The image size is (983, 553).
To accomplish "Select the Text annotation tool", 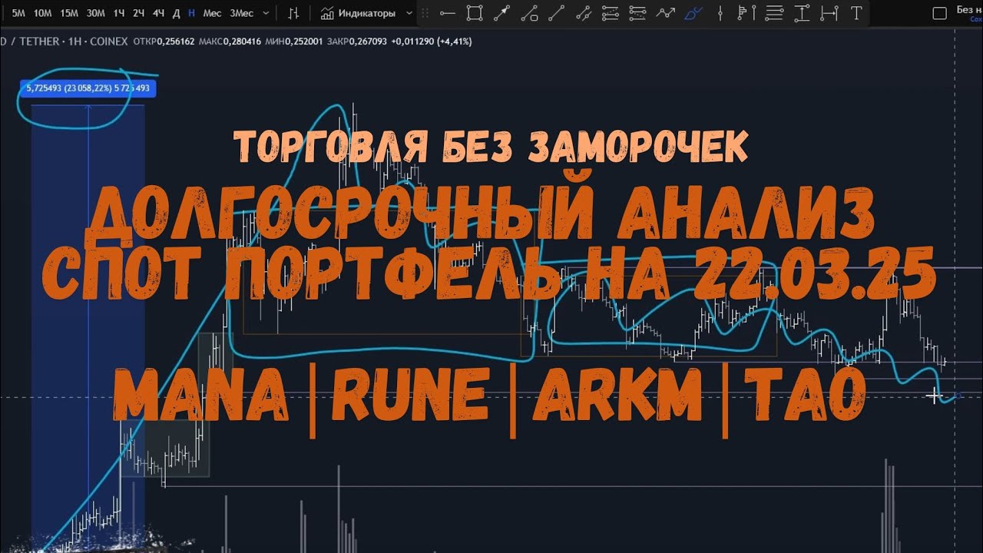I will point(856,13).
